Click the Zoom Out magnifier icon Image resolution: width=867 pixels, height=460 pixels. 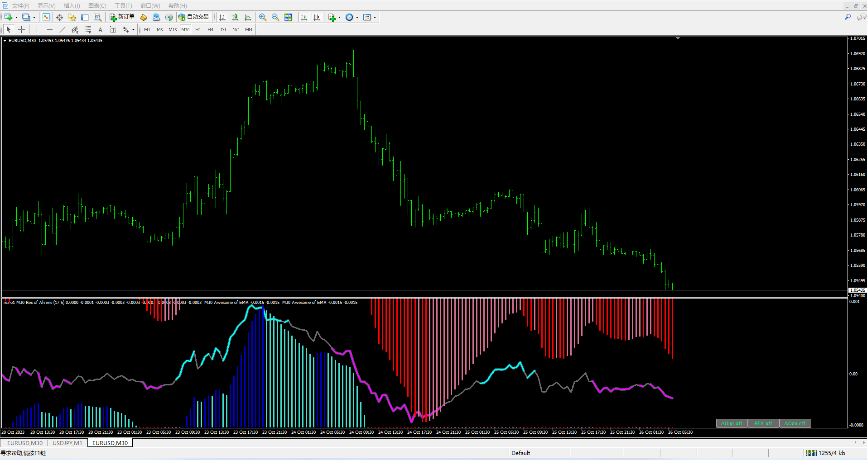click(275, 17)
